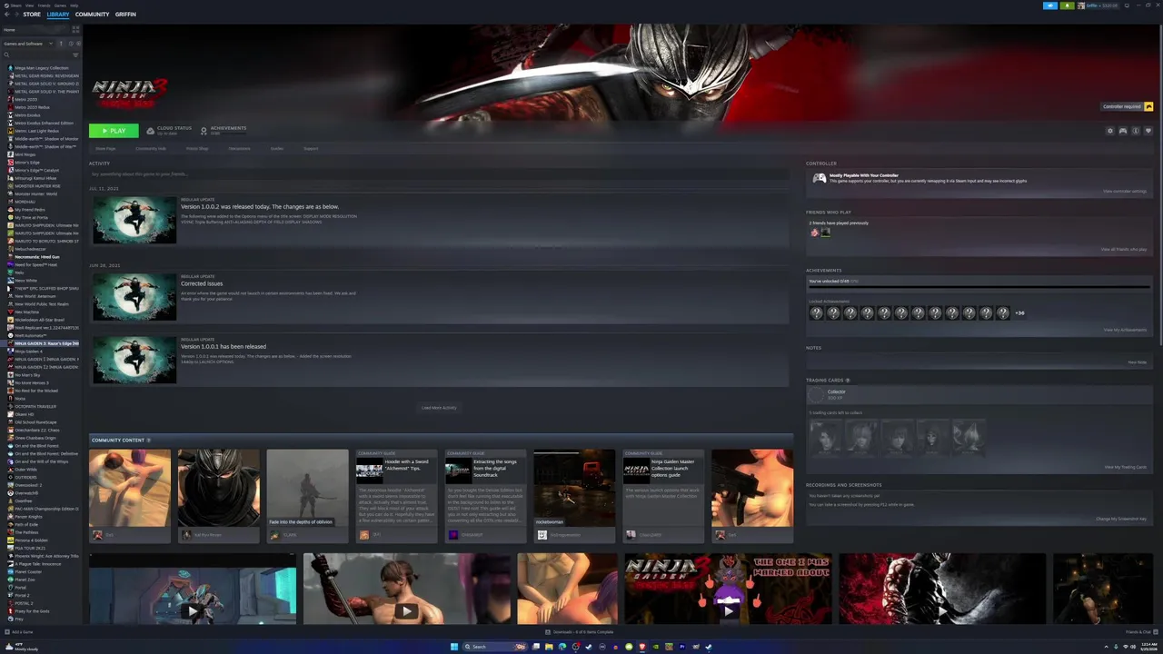1163x654 pixels.
Task: Open game settings gear icon
Action: point(1109,131)
